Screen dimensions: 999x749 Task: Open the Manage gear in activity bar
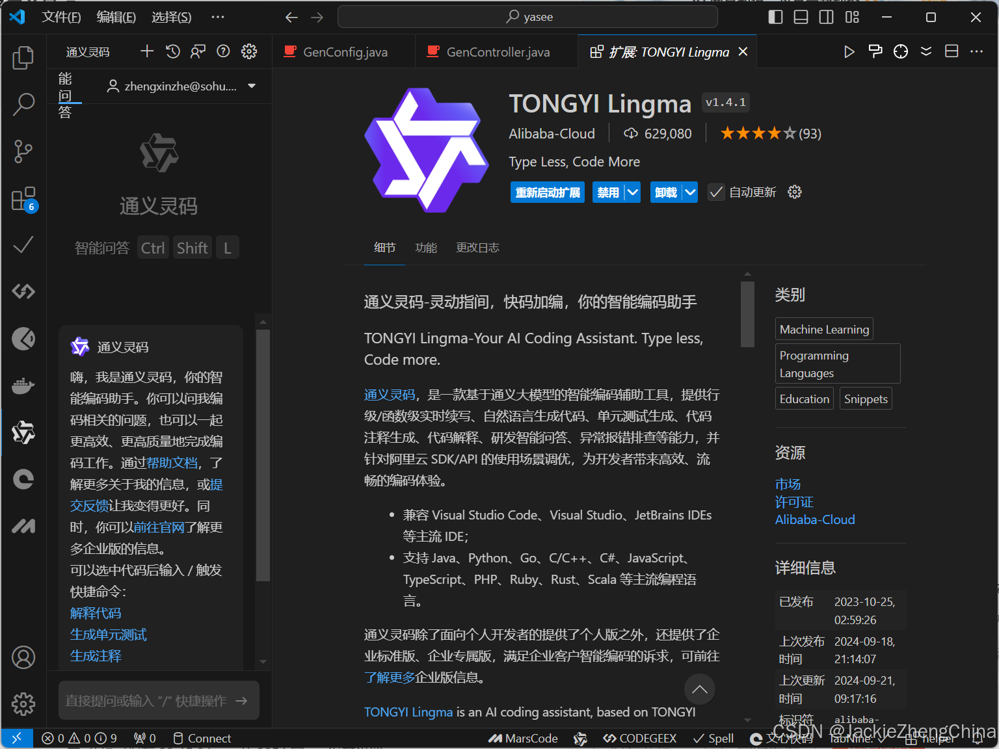(23, 704)
